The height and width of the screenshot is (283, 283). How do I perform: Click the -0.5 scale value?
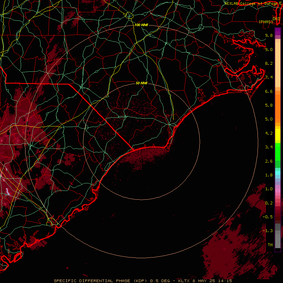(268, 217)
